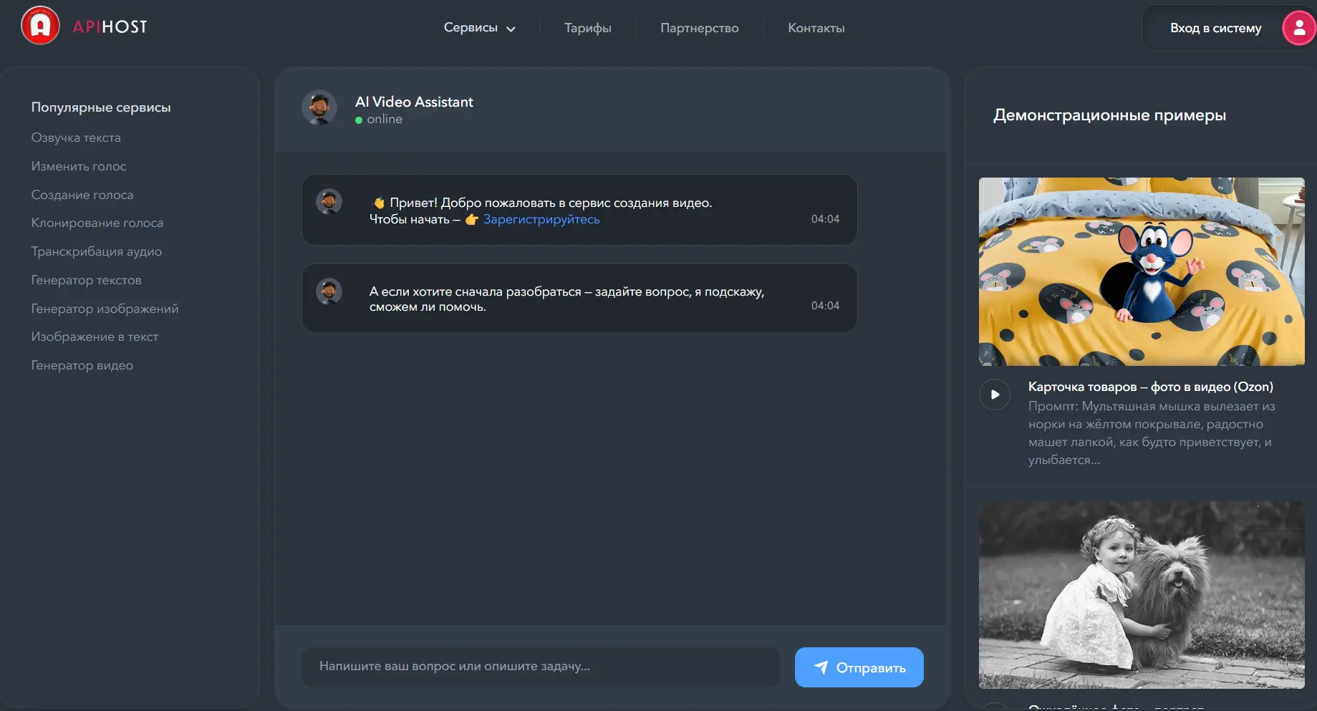Open Генератор видео in the sidebar
Viewport: 1317px width, 711px height.
[82, 365]
